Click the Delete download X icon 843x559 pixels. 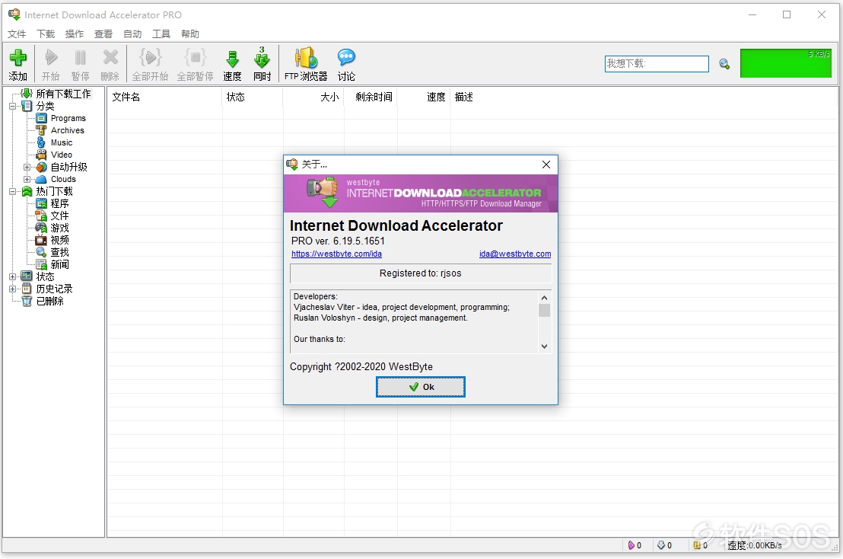point(110,57)
